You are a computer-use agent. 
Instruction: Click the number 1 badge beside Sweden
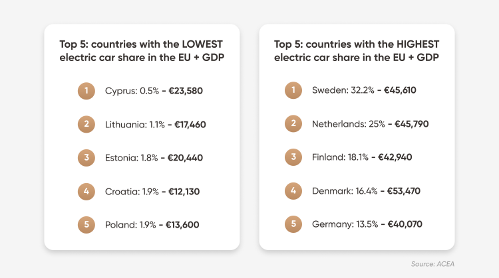(x=293, y=90)
